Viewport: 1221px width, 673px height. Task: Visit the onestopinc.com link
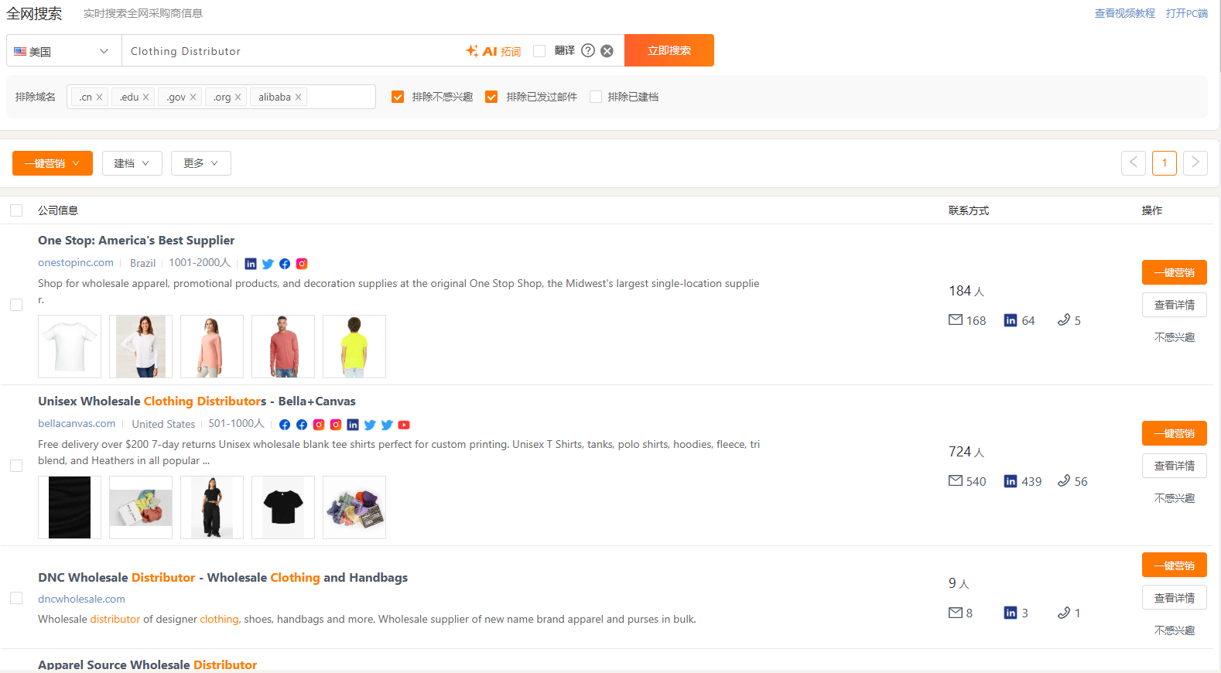coord(76,263)
